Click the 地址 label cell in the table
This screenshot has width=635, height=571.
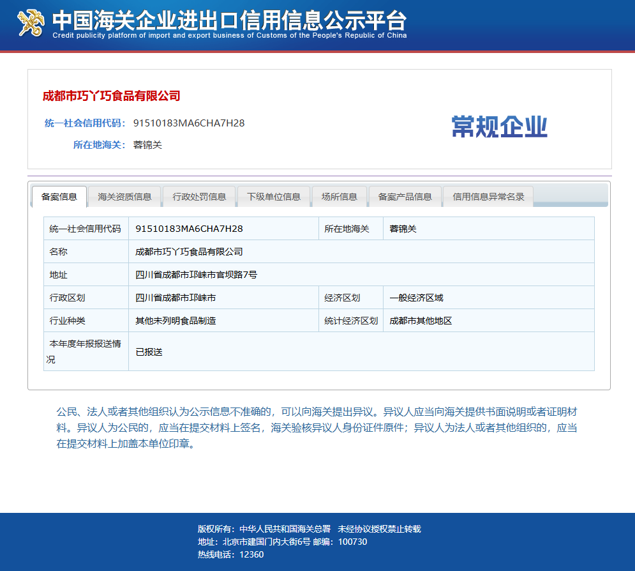86,275
